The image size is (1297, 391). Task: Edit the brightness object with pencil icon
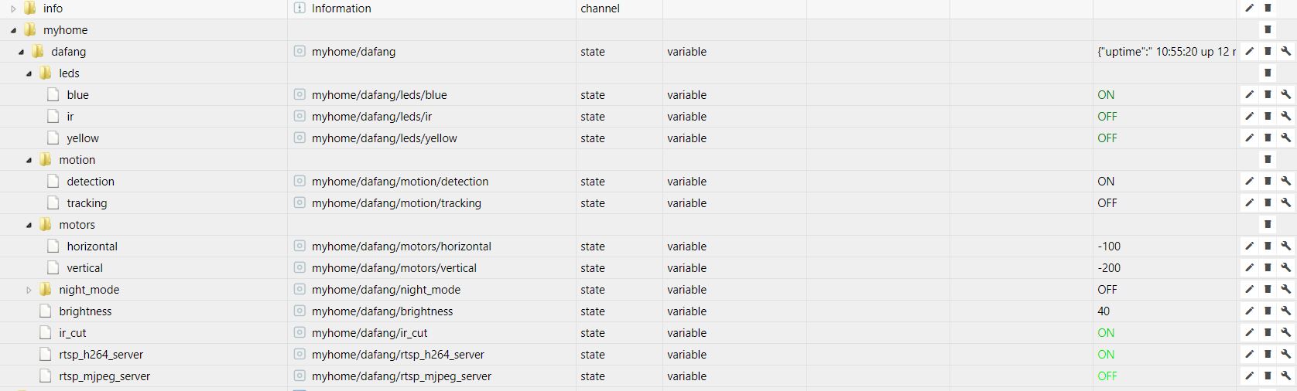(1249, 311)
